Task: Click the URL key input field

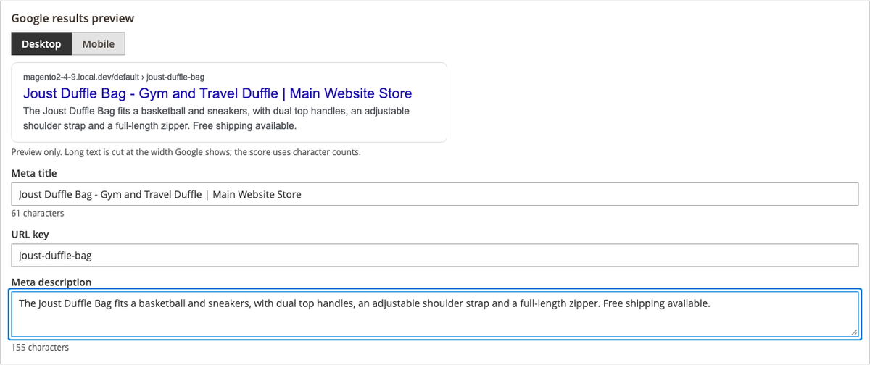Action: [x=435, y=255]
